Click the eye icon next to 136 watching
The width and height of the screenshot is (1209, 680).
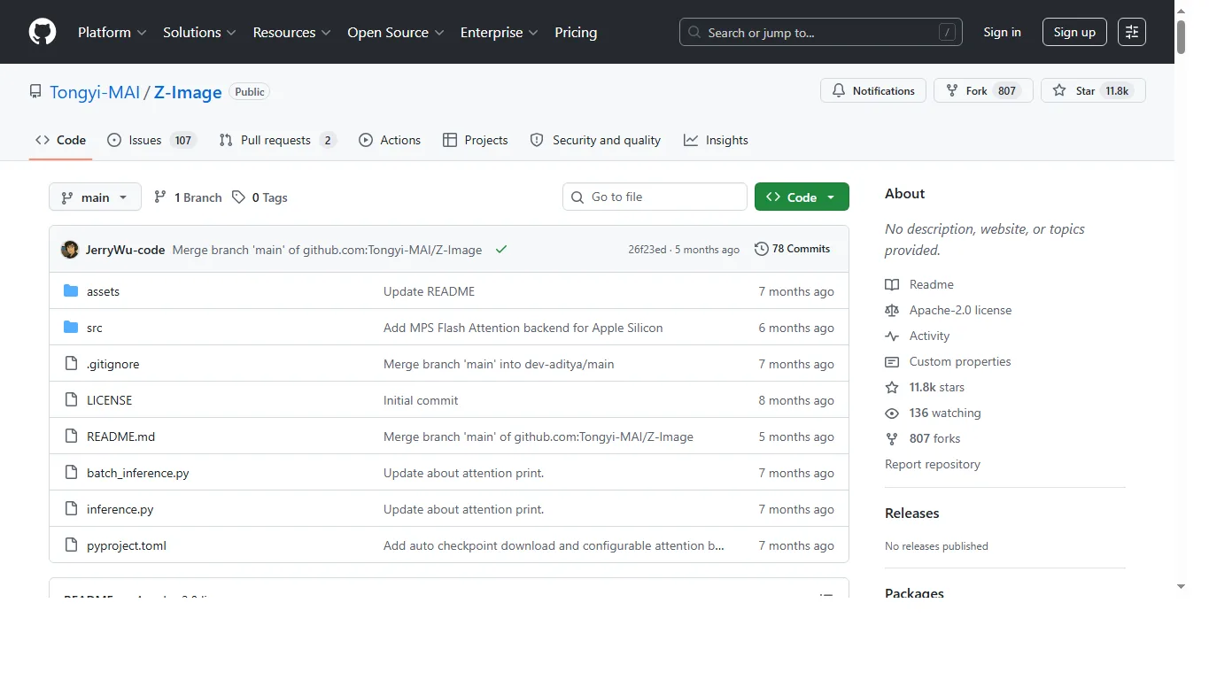click(x=892, y=413)
